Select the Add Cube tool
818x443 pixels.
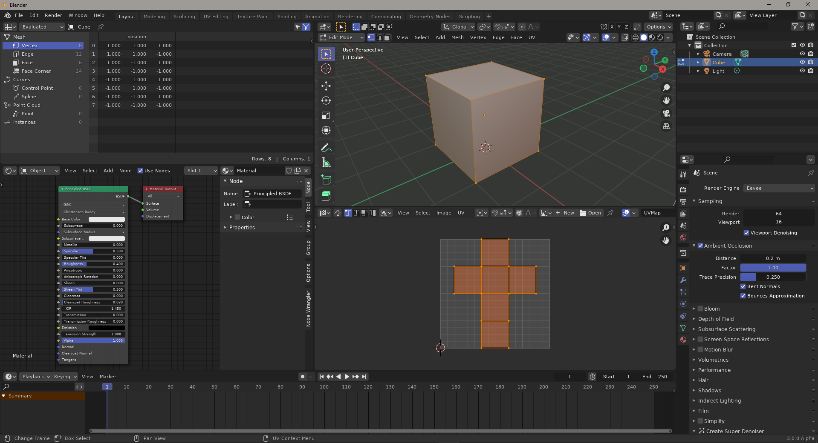coord(326,180)
